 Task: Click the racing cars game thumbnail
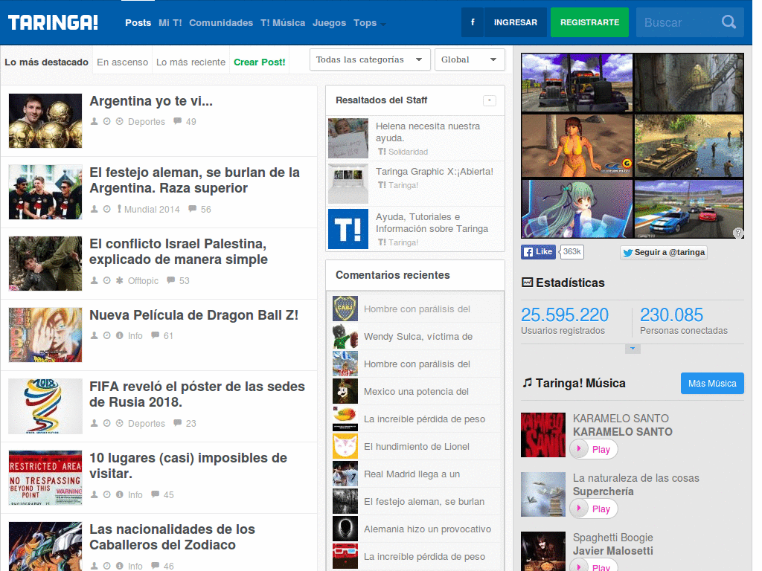click(688, 209)
